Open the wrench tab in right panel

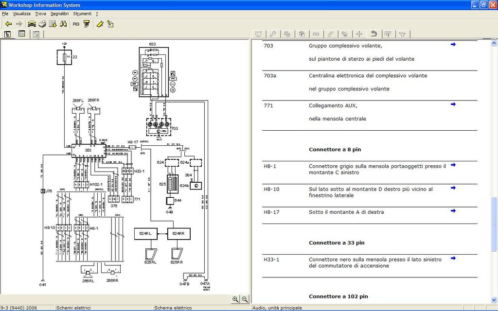[273, 34]
